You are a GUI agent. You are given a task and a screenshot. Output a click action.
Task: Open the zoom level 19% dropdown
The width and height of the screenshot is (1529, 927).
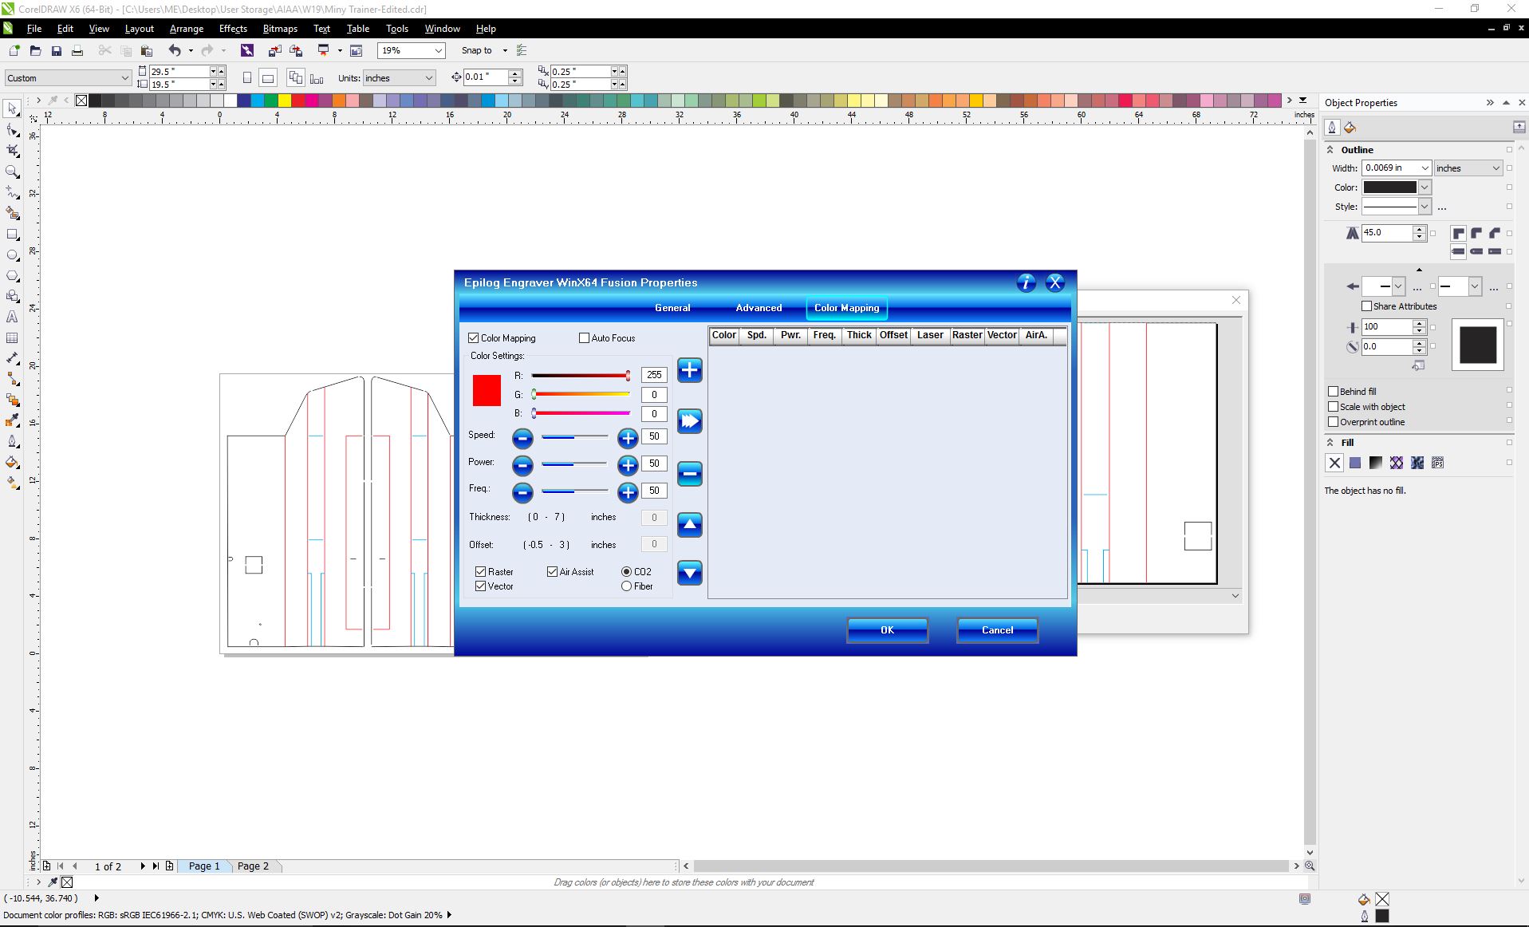click(438, 50)
